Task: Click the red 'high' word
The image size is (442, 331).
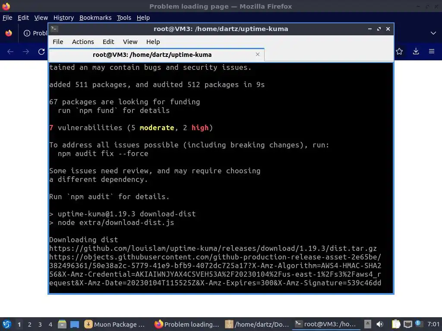Action: pyautogui.click(x=200, y=128)
